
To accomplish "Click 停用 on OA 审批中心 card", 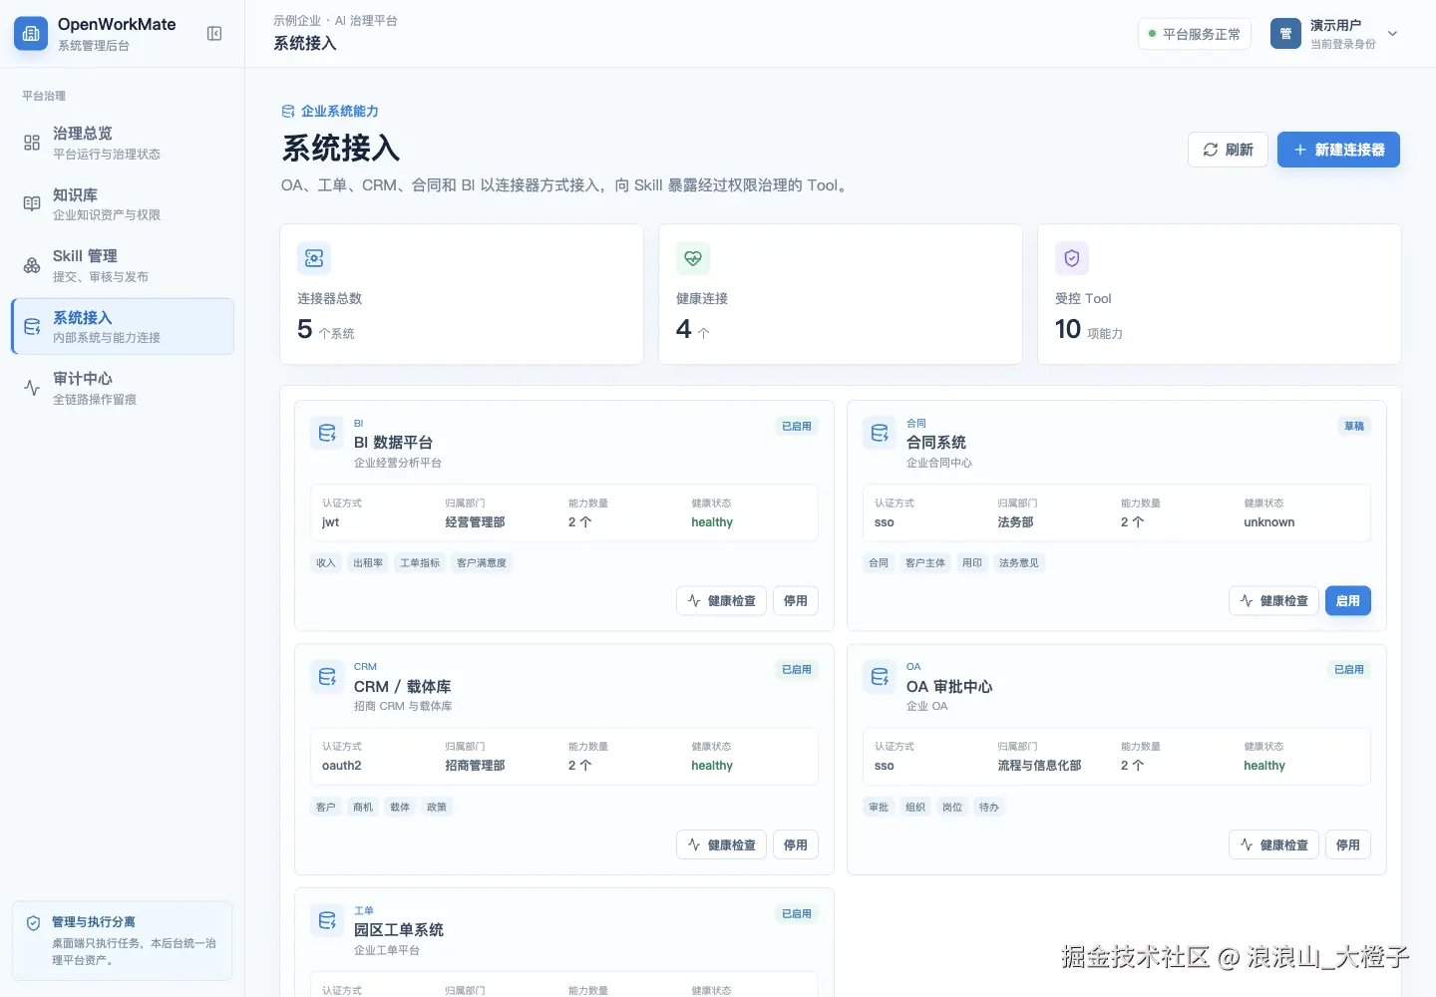I will [x=1348, y=845].
